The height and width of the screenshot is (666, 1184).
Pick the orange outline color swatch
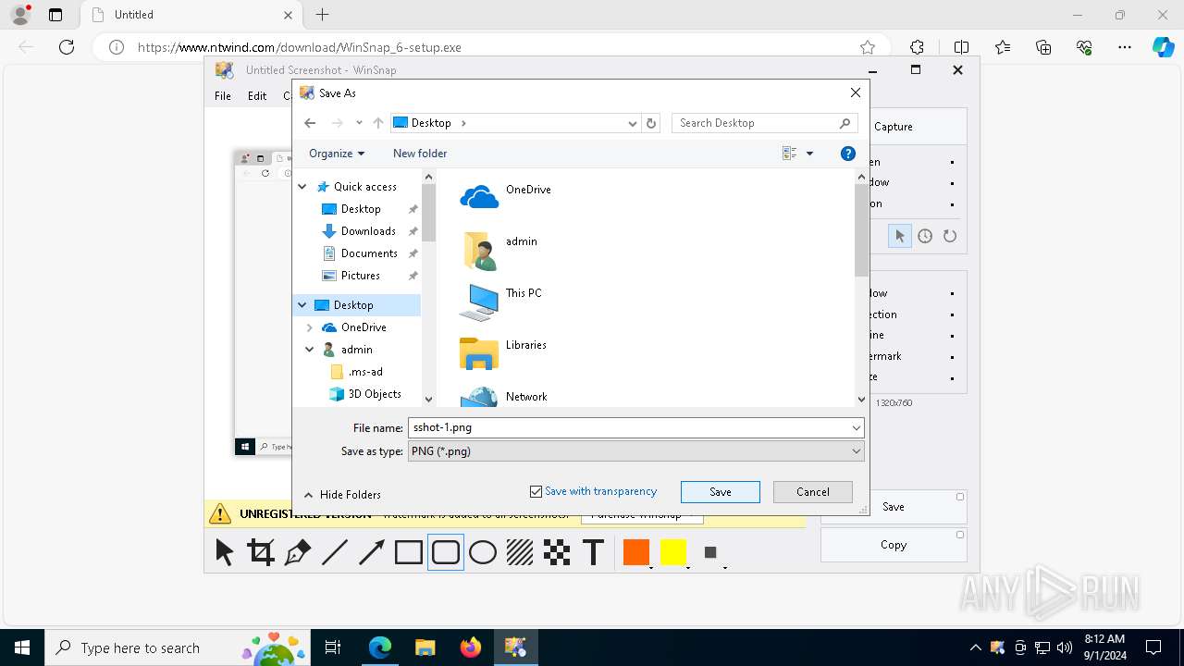[636, 552]
